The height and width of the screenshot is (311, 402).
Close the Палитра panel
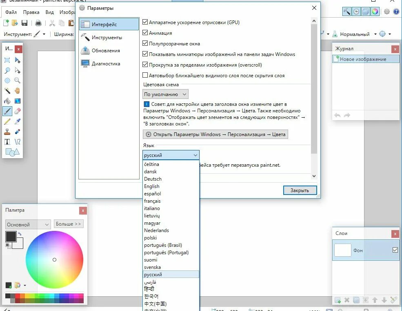tap(83, 210)
